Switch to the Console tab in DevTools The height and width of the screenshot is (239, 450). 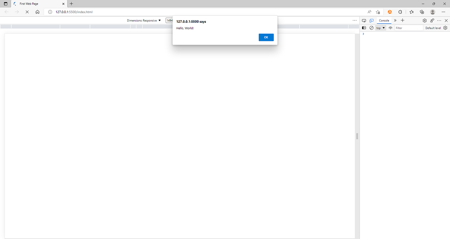pyautogui.click(x=384, y=20)
